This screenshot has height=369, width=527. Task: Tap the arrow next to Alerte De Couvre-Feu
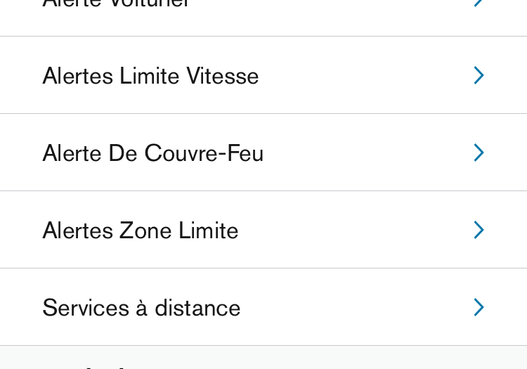(x=479, y=153)
